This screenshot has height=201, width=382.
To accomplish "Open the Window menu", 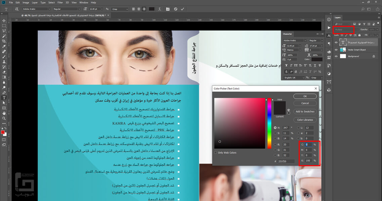I will coord(84,2).
